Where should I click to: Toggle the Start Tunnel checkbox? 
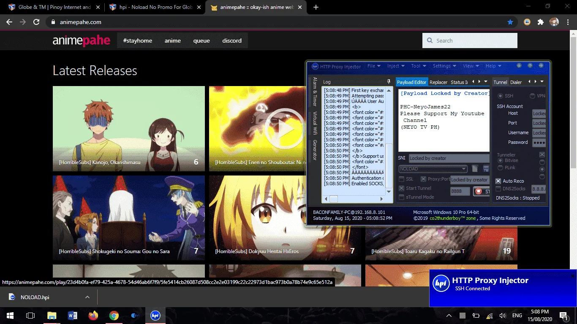pos(402,188)
